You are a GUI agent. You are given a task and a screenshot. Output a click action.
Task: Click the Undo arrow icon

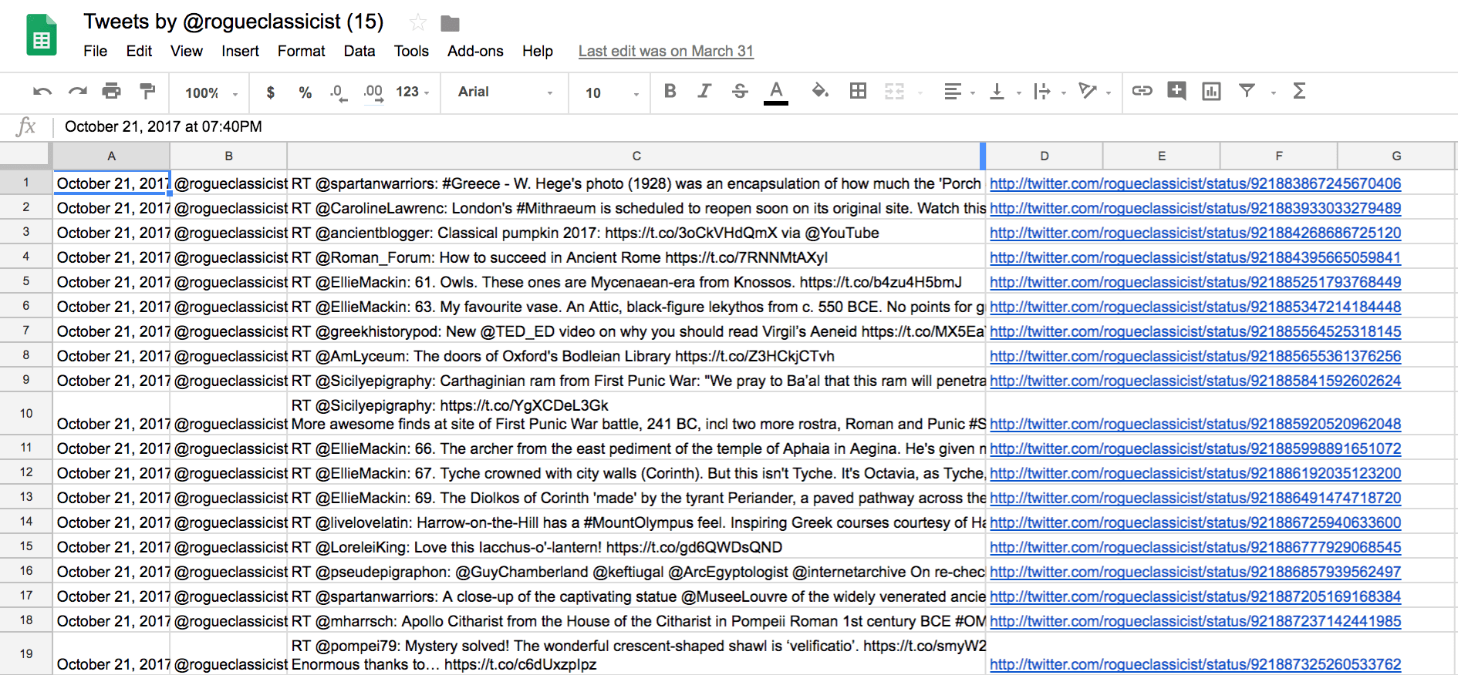[42, 92]
